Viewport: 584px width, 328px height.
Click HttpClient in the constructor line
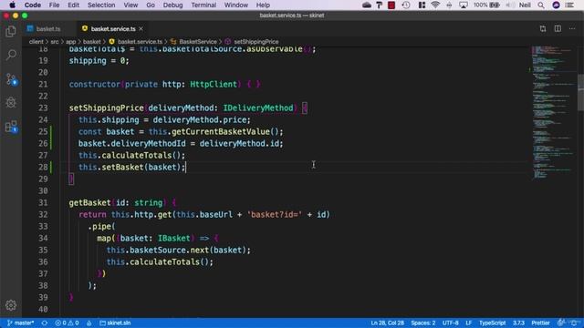click(x=214, y=84)
